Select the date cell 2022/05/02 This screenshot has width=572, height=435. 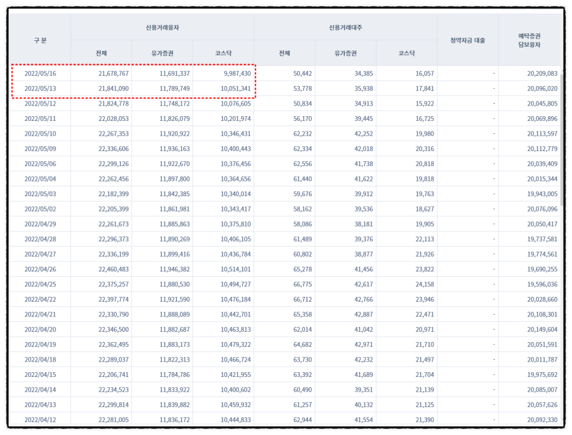40,209
